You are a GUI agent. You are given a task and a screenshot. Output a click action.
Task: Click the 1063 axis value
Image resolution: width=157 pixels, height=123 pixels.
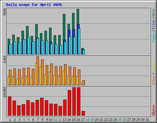(5, 59)
